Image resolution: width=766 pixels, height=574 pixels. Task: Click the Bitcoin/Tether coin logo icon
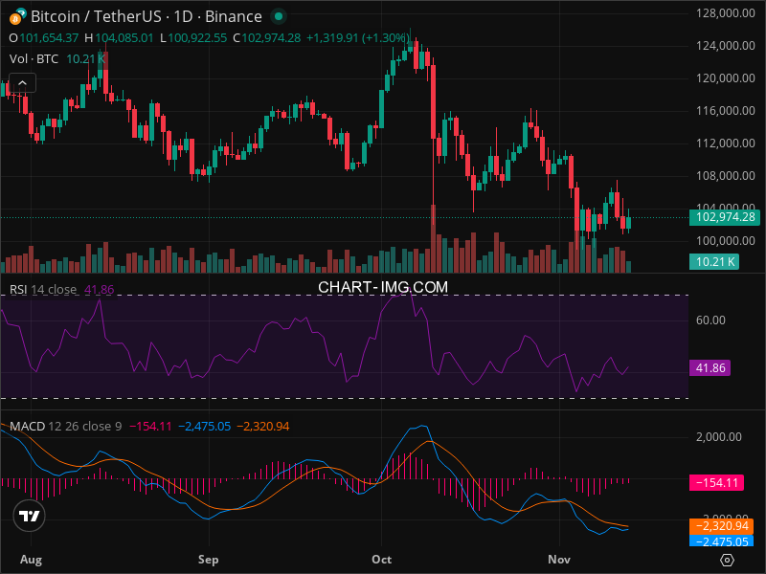point(16,16)
